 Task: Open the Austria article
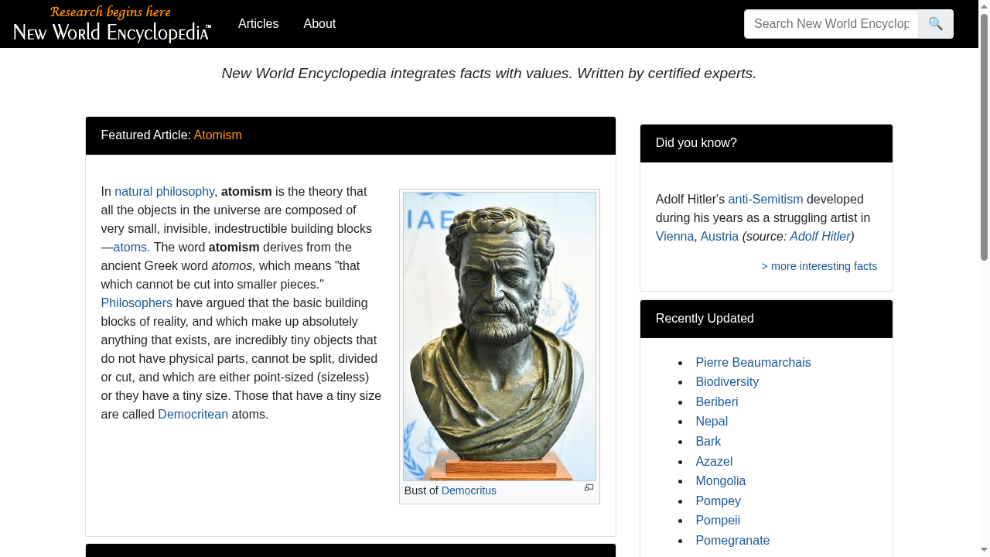[719, 236]
